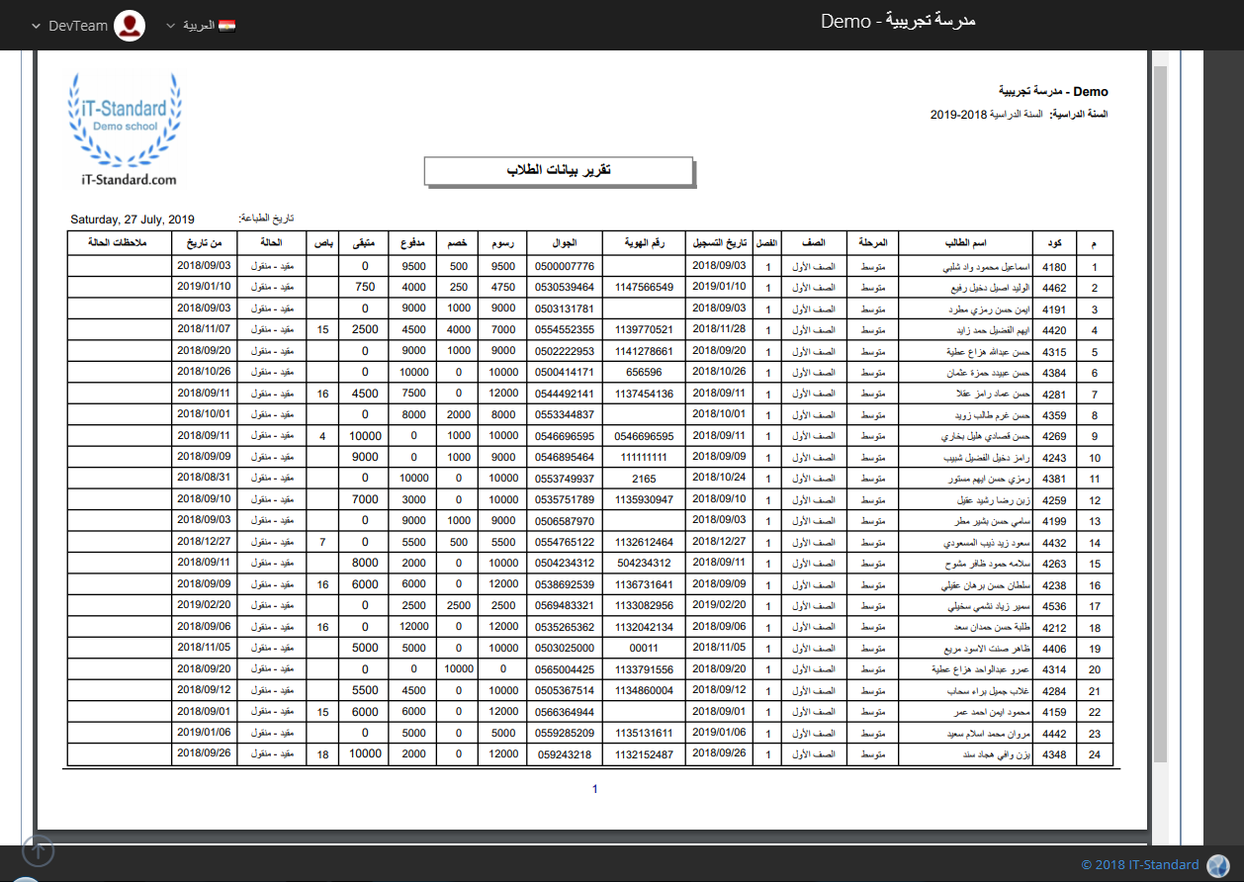Click the globe icon in the footer
1244x882 pixels.
[x=1217, y=865]
